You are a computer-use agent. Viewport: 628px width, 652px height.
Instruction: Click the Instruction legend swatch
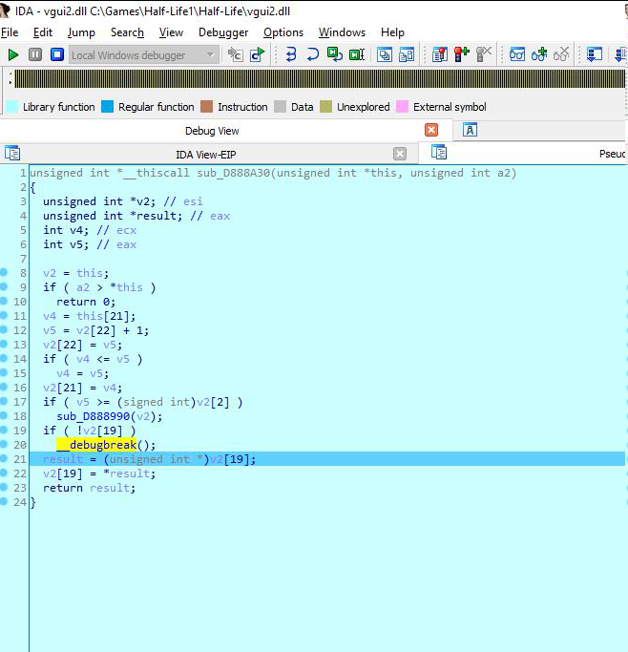click(206, 107)
